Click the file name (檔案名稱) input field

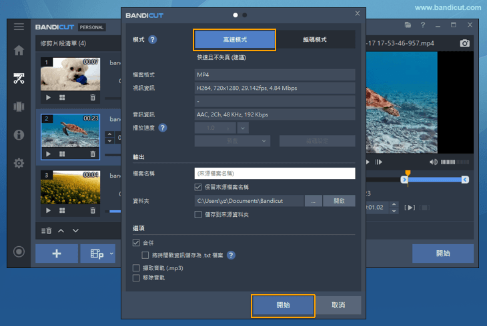point(275,173)
